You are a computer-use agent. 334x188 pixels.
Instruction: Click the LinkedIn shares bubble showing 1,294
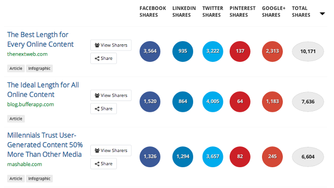(x=183, y=157)
